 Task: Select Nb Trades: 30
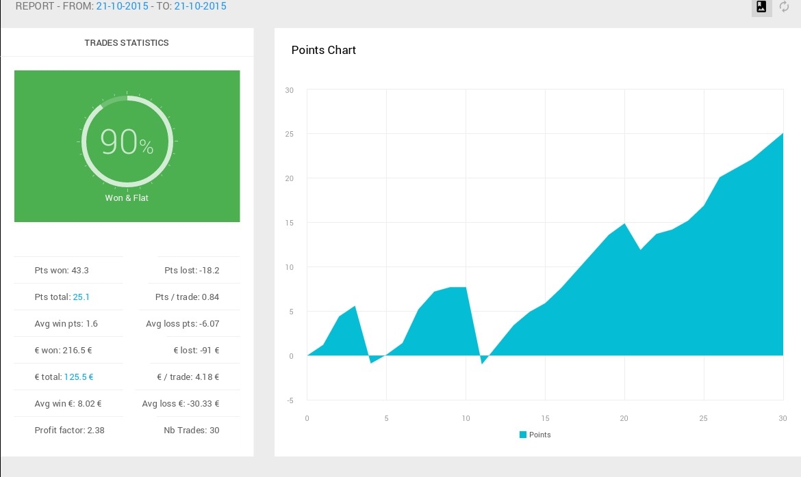(x=192, y=430)
